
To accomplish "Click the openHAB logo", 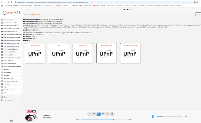I will [11, 13].
